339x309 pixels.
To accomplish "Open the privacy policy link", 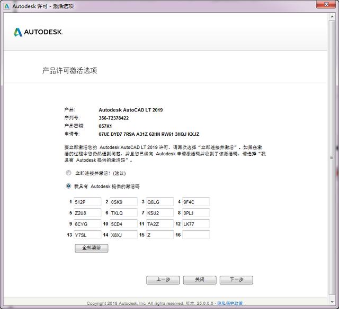I will point(230,303).
